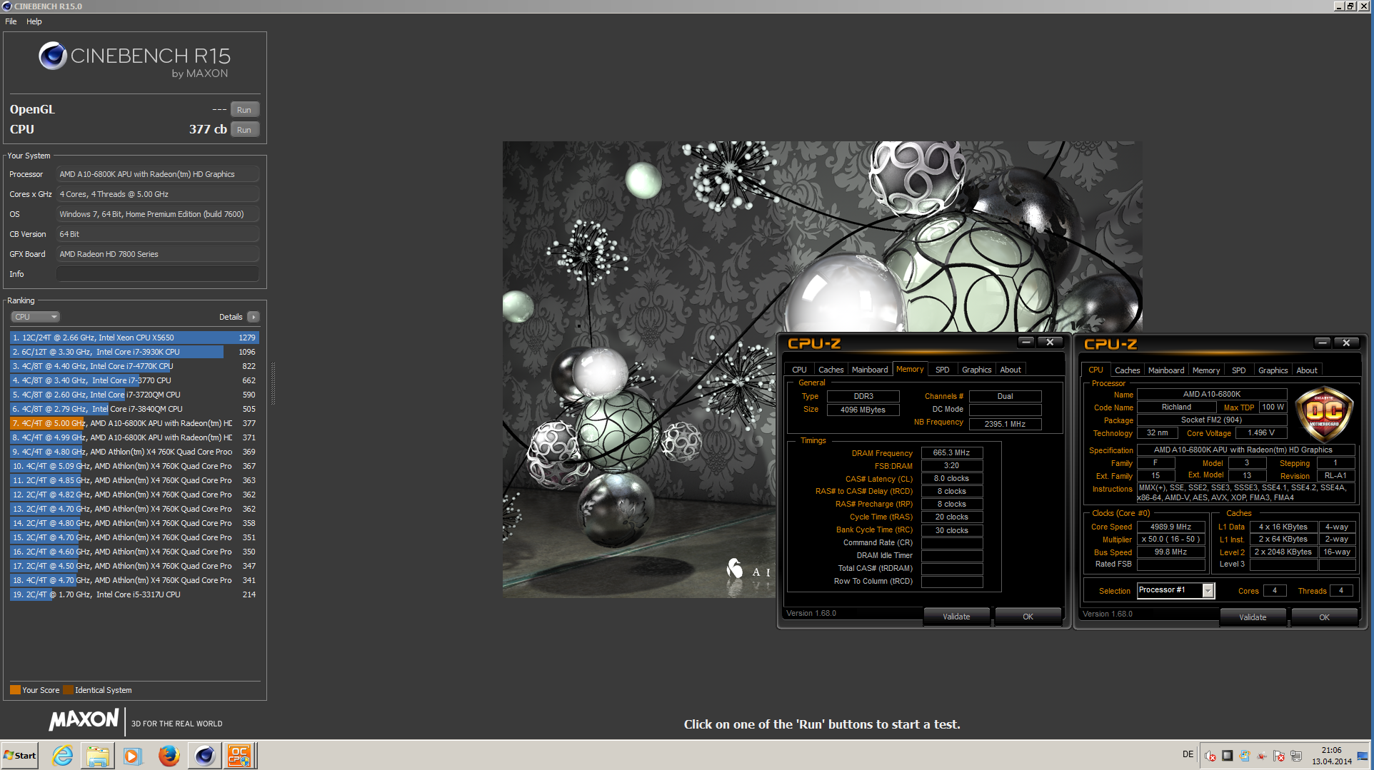Click the NB Frequency value 2395.1 MHz
The image size is (1374, 770).
point(1005,424)
